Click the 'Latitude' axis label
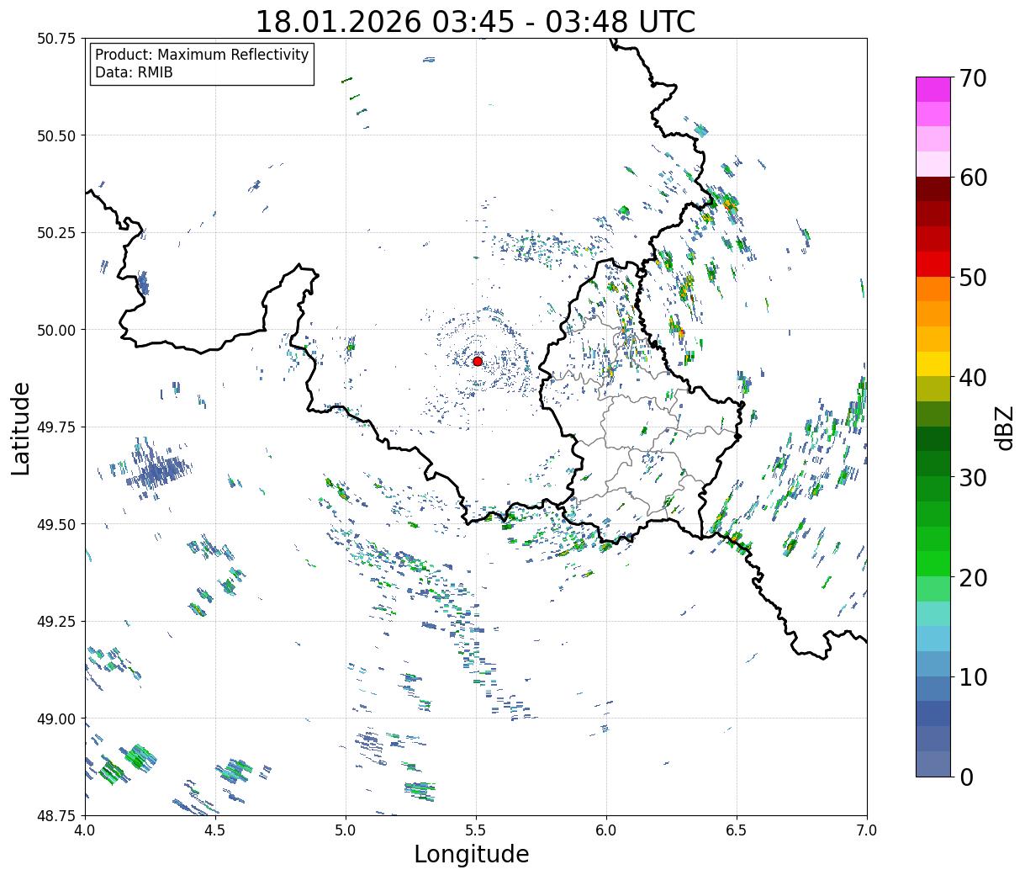1025x875 pixels. pyautogui.click(x=21, y=428)
